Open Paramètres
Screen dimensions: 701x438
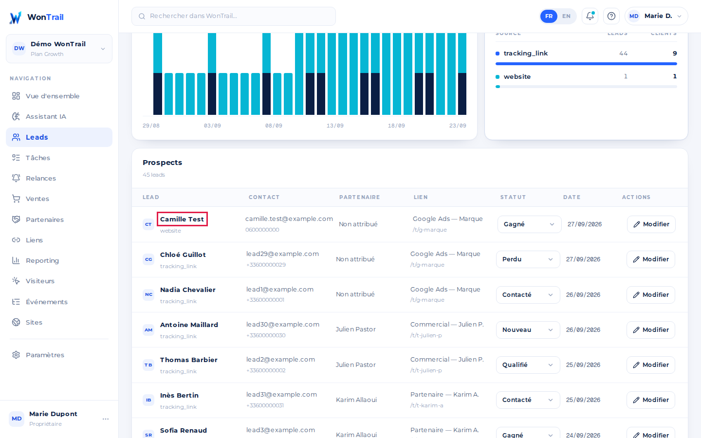(59, 355)
